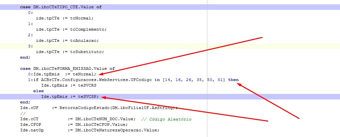The image size is (340, 137).
Task: Click the comment '// Código Aleatório'
Action: tap(166, 119)
